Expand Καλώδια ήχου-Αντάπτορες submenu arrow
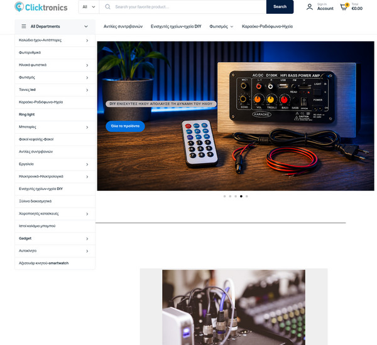 [87, 41]
